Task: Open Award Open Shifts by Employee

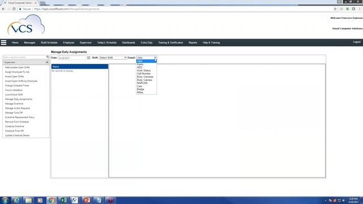Action: point(21,81)
